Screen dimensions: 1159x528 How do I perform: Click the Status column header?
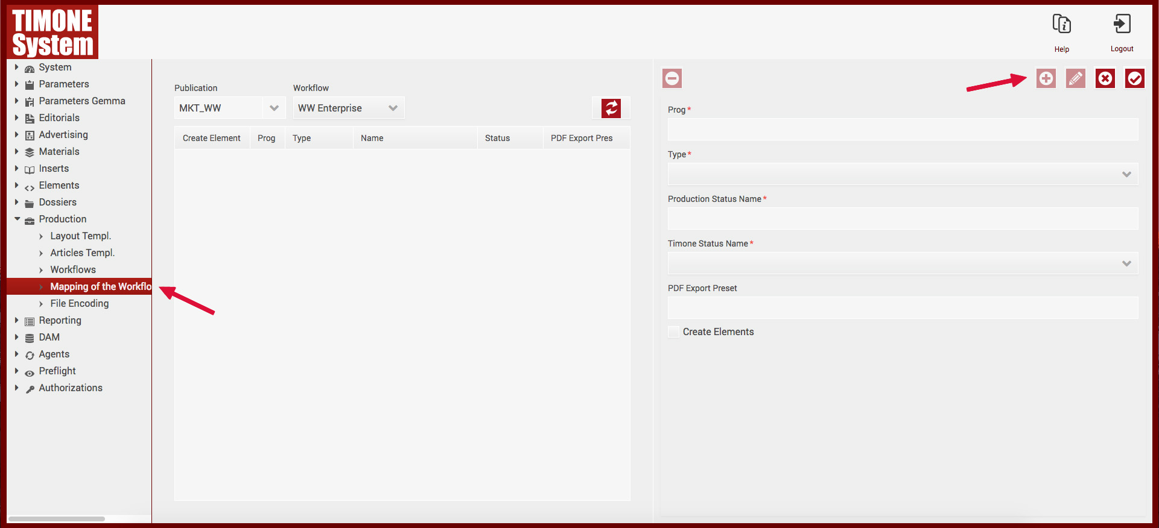pyautogui.click(x=510, y=138)
